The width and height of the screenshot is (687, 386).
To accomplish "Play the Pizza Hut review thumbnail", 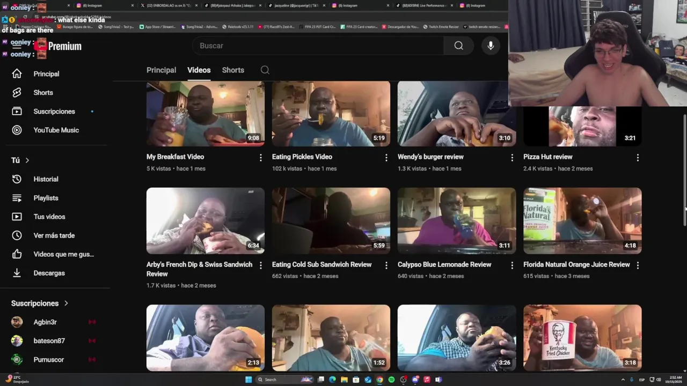I will pyautogui.click(x=582, y=126).
